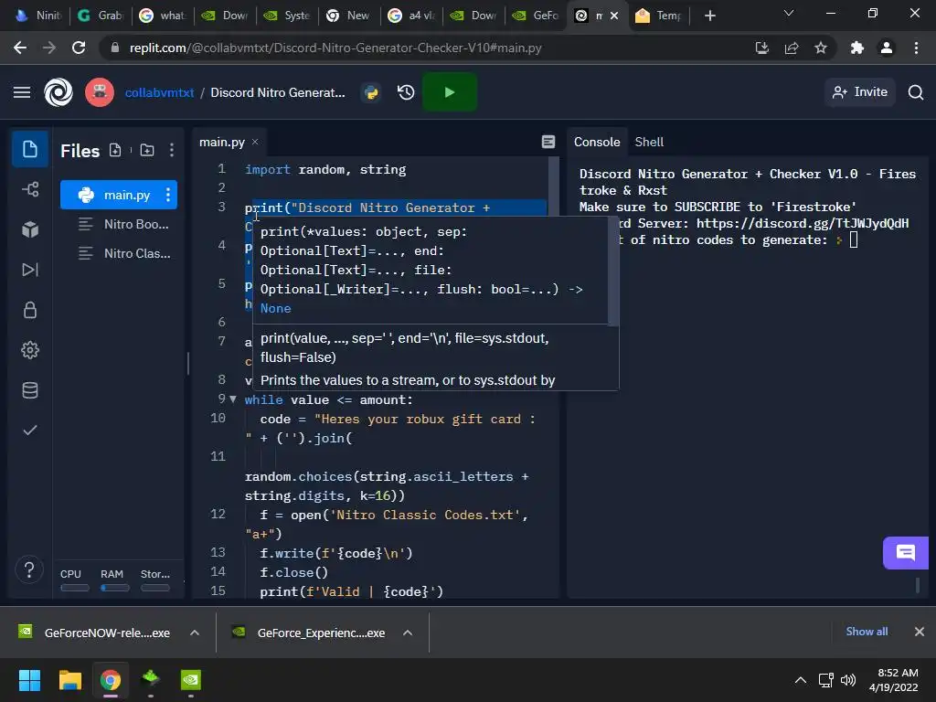Image resolution: width=936 pixels, height=702 pixels.
Task: Click the autocomplete popup scrollbar
Action: coord(613,272)
